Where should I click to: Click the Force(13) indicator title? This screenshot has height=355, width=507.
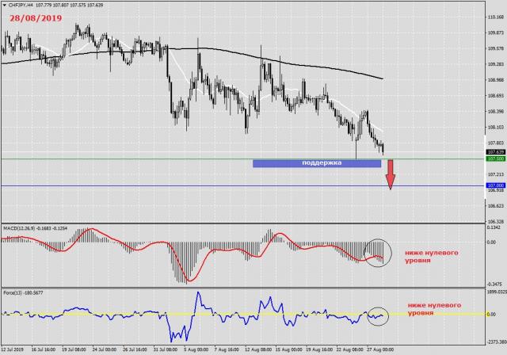tap(19, 291)
